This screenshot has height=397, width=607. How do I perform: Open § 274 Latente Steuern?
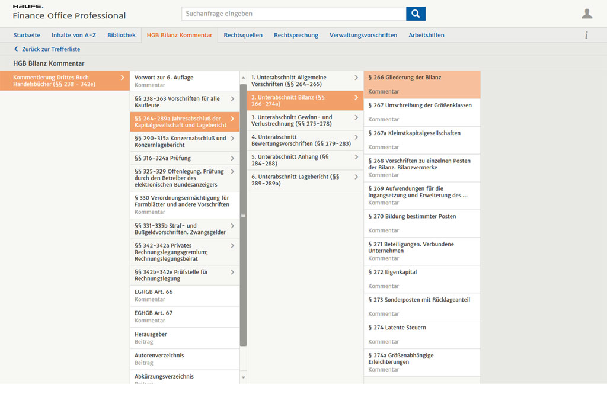click(x=422, y=335)
